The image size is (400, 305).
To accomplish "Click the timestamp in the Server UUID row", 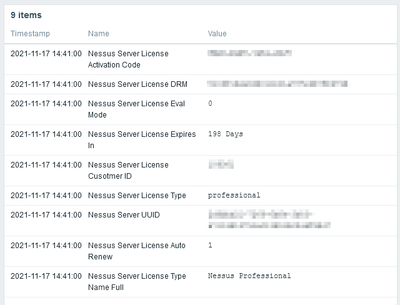I will [x=46, y=215].
